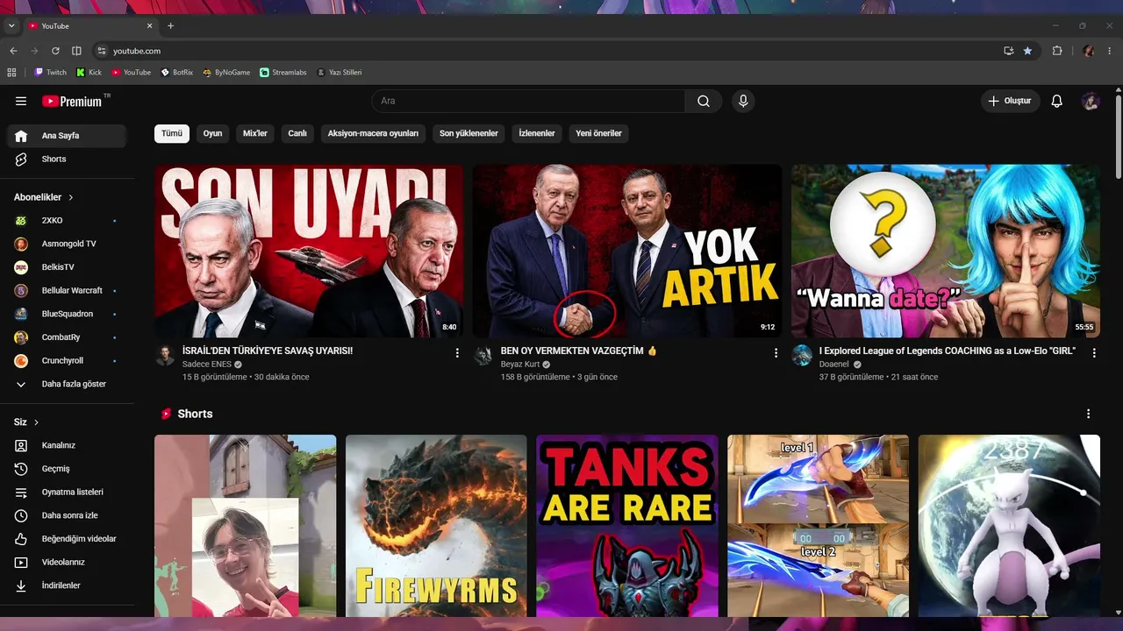Open the ByNoGame bookmark
Screen dimensions: 1123x631
(x=226, y=73)
